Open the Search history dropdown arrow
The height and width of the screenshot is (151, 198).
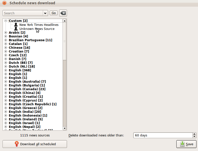tap(45, 13)
